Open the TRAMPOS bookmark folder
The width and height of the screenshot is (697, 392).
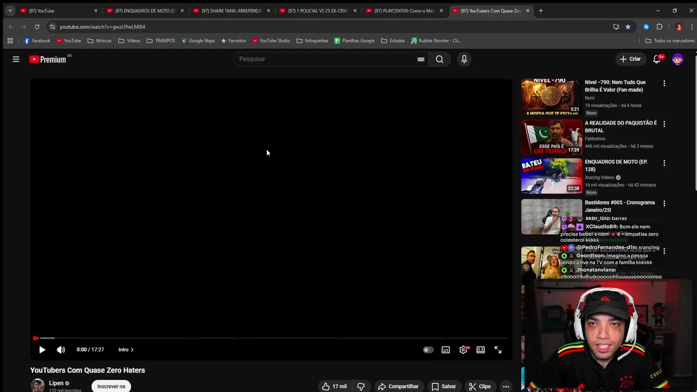click(161, 41)
